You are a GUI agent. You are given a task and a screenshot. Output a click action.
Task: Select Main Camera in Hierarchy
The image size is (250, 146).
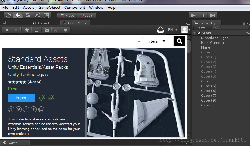212,43
